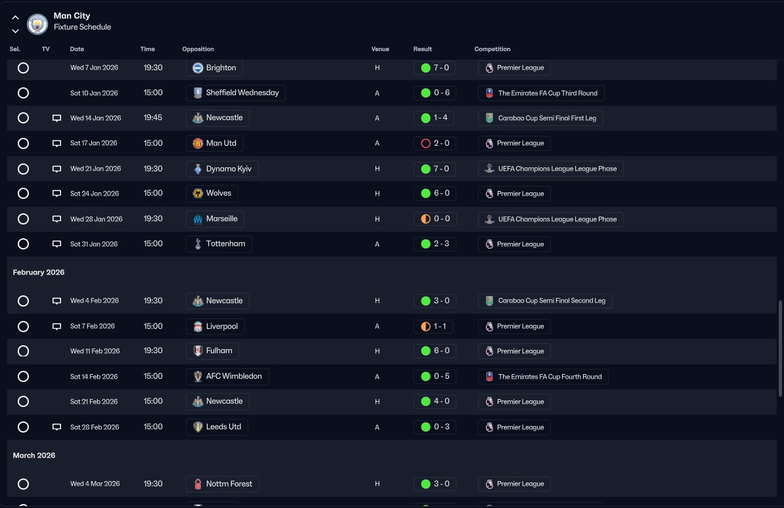The height and width of the screenshot is (508, 784).
Task: Click TV broadcast icon on Leeds Utd row
Action: [57, 427]
